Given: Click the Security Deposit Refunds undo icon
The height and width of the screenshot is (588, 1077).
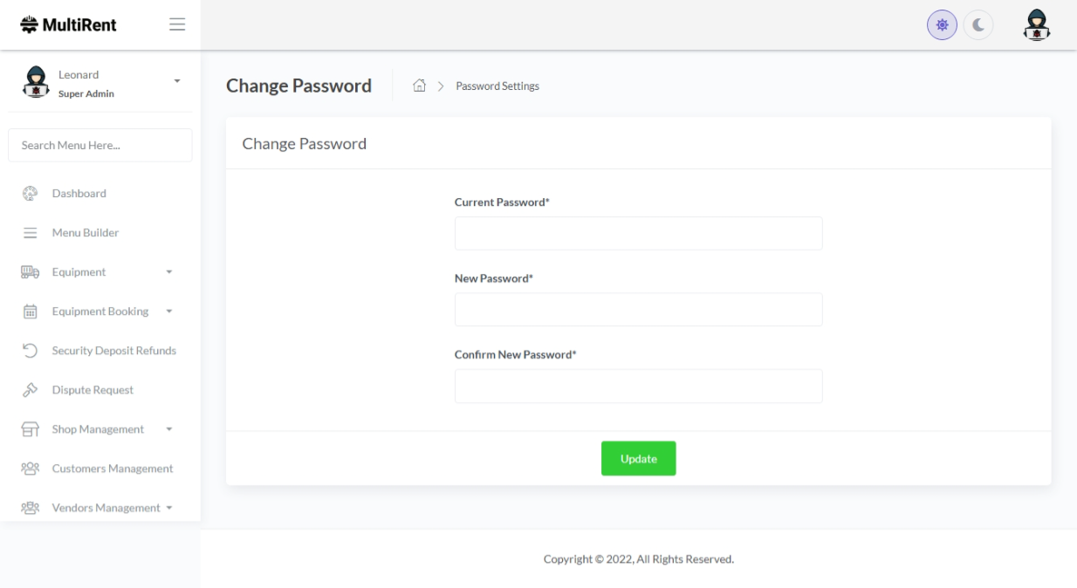Looking at the screenshot, I should click(x=30, y=351).
